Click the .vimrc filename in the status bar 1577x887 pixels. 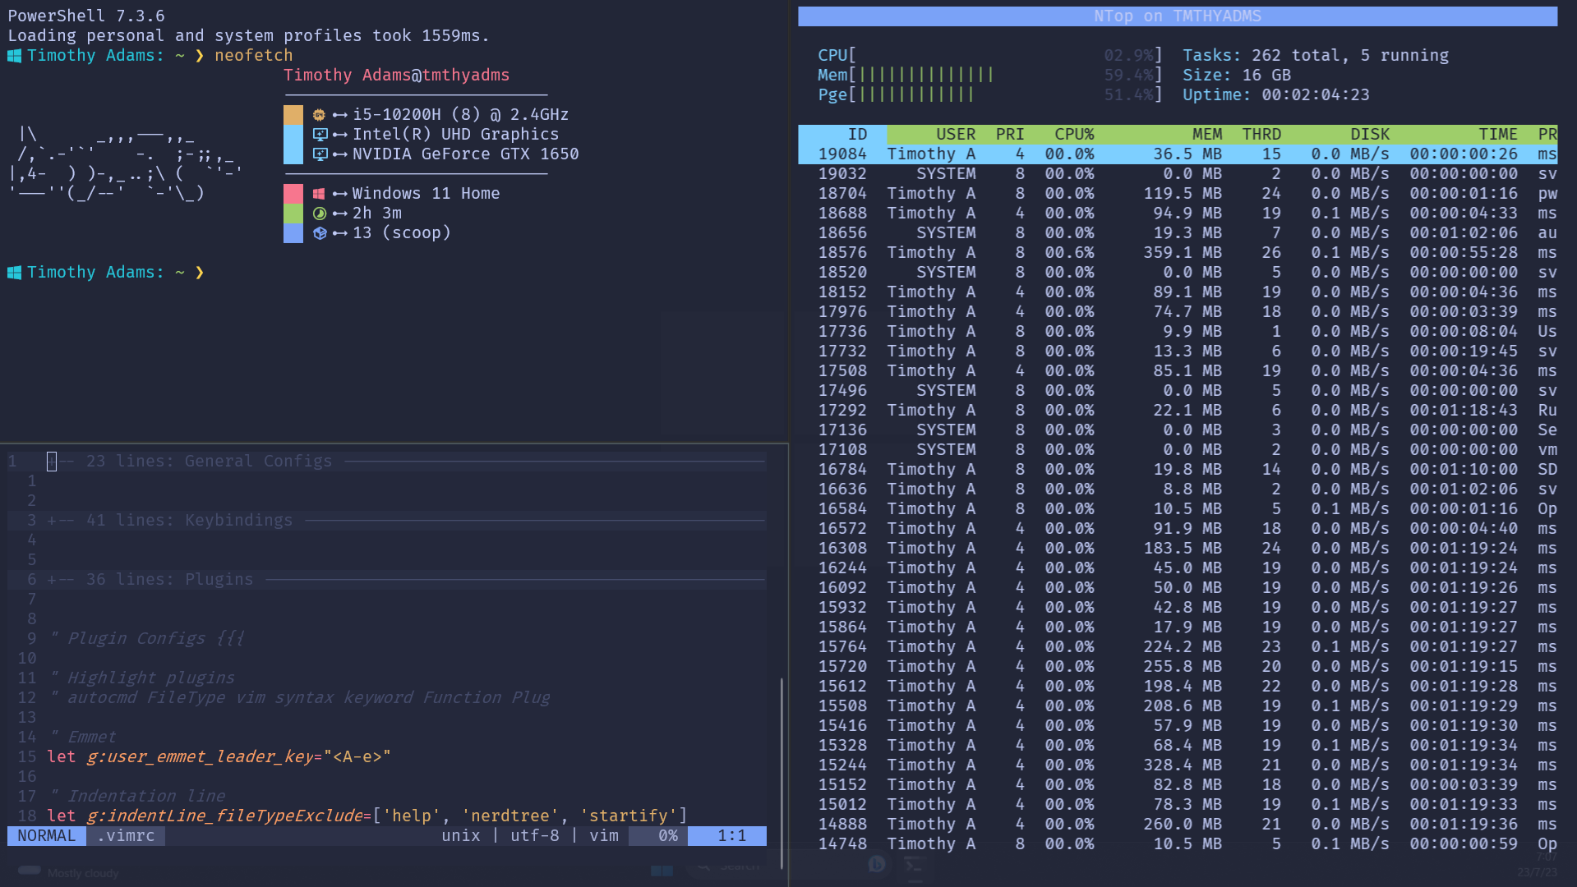125,835
